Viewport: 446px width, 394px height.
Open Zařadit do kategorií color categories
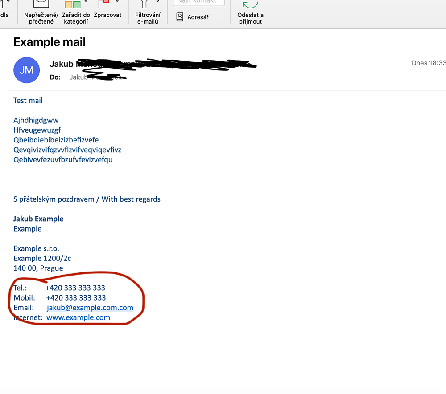tap(76, 13)
